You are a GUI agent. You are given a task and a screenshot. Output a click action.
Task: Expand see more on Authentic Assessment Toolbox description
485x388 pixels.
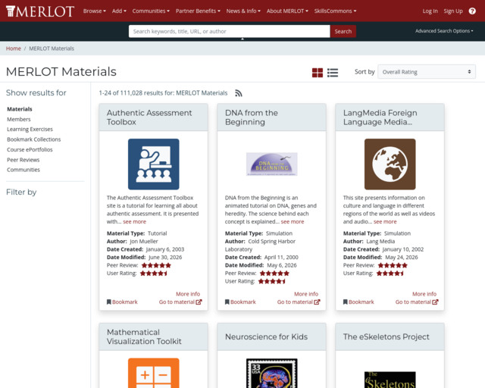click(x=134, y=222)
